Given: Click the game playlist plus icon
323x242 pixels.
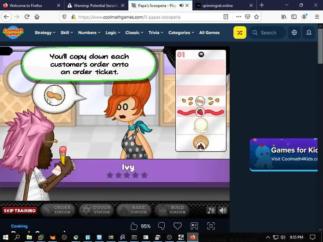Looking at the screenshot, I should pos(194,226).
